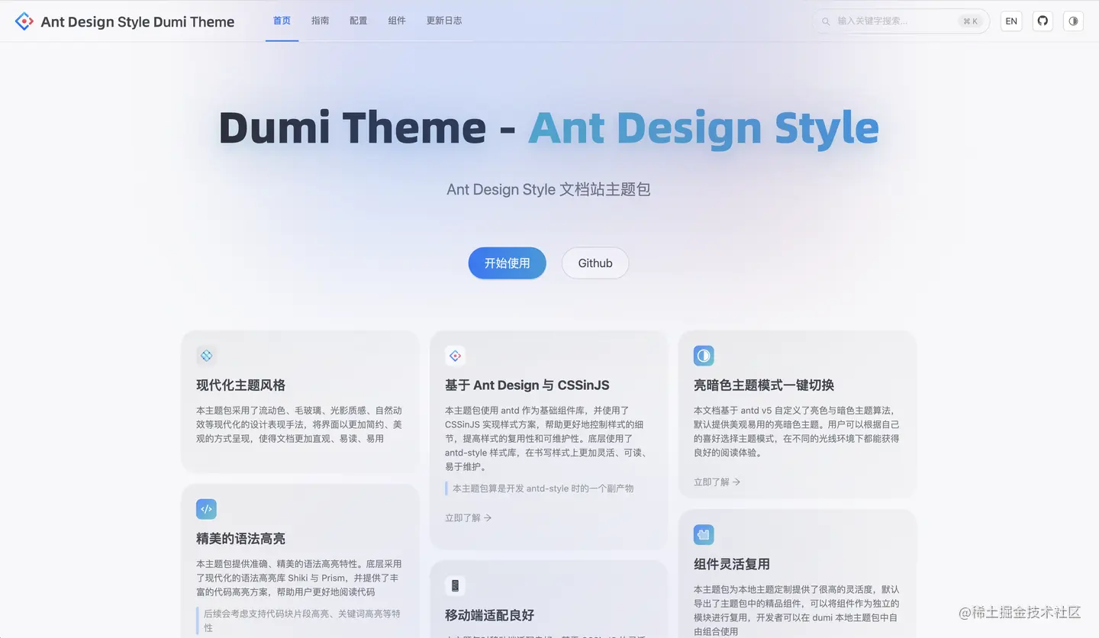1099x638 pixels.
Task: Click the Dumi Theme - Ant Design Style title
Action: [x=549, y=128]
